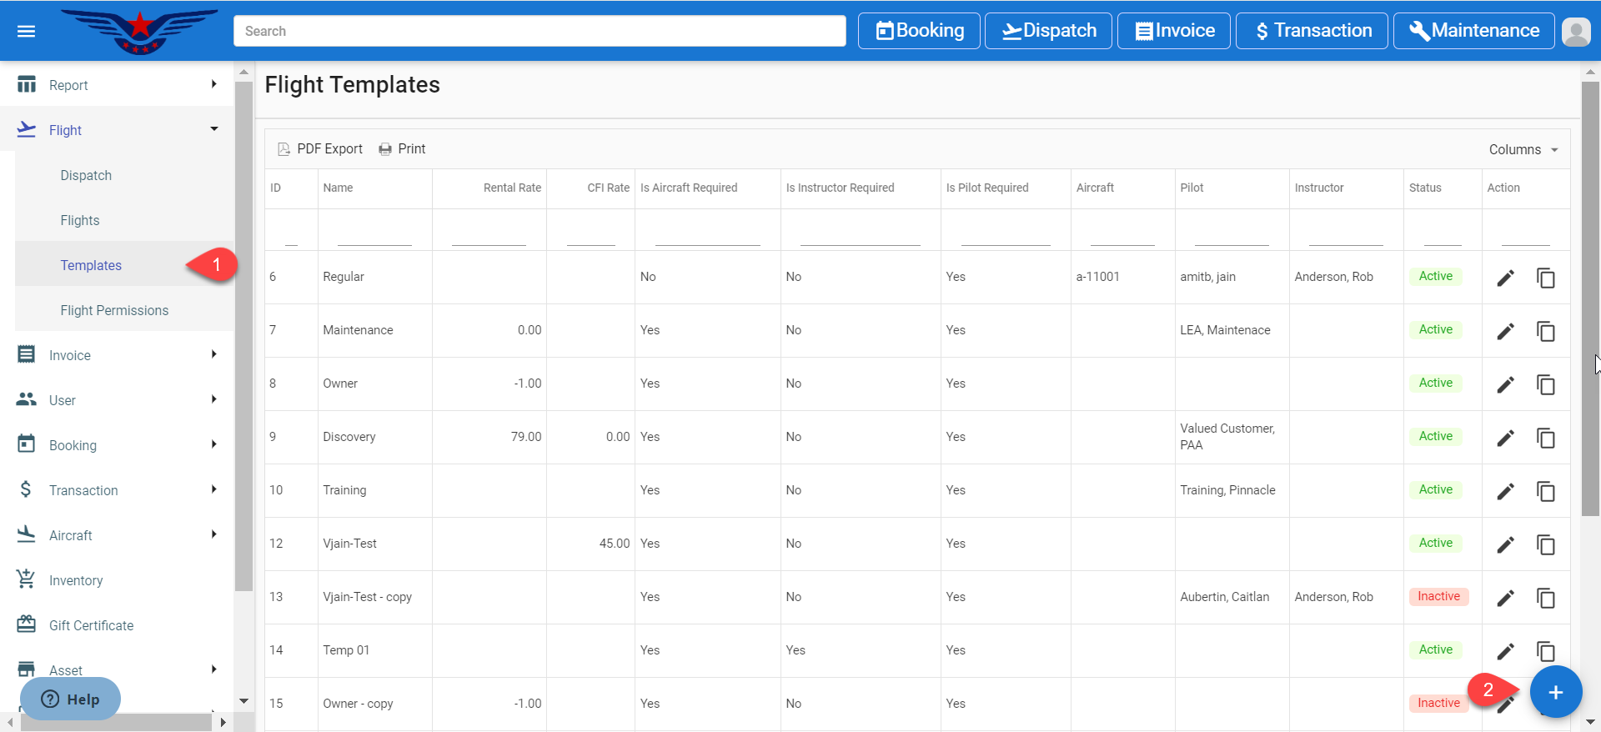This screenshot has height=732, width=1601.
Task: Edit the Regular template with pencil icon
Action: (x=1505, y=278)
